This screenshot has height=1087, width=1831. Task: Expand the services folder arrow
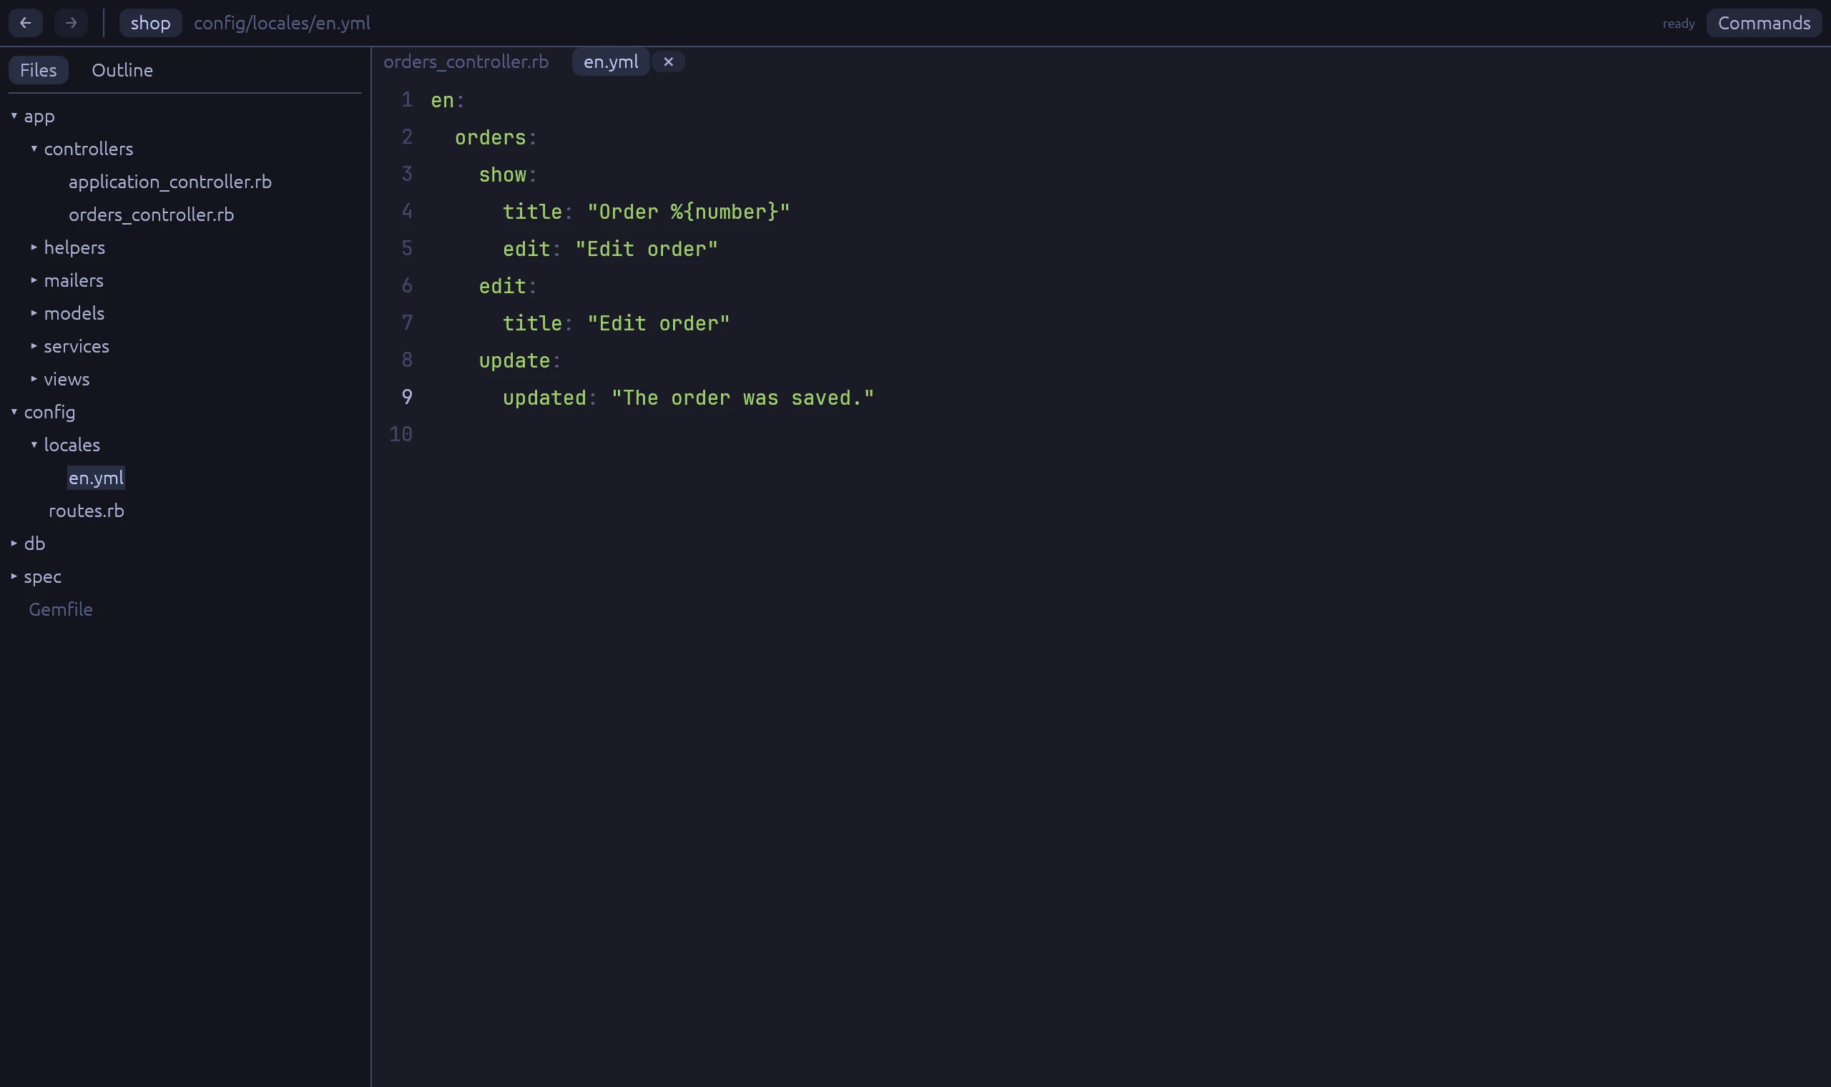click(34, 346)
